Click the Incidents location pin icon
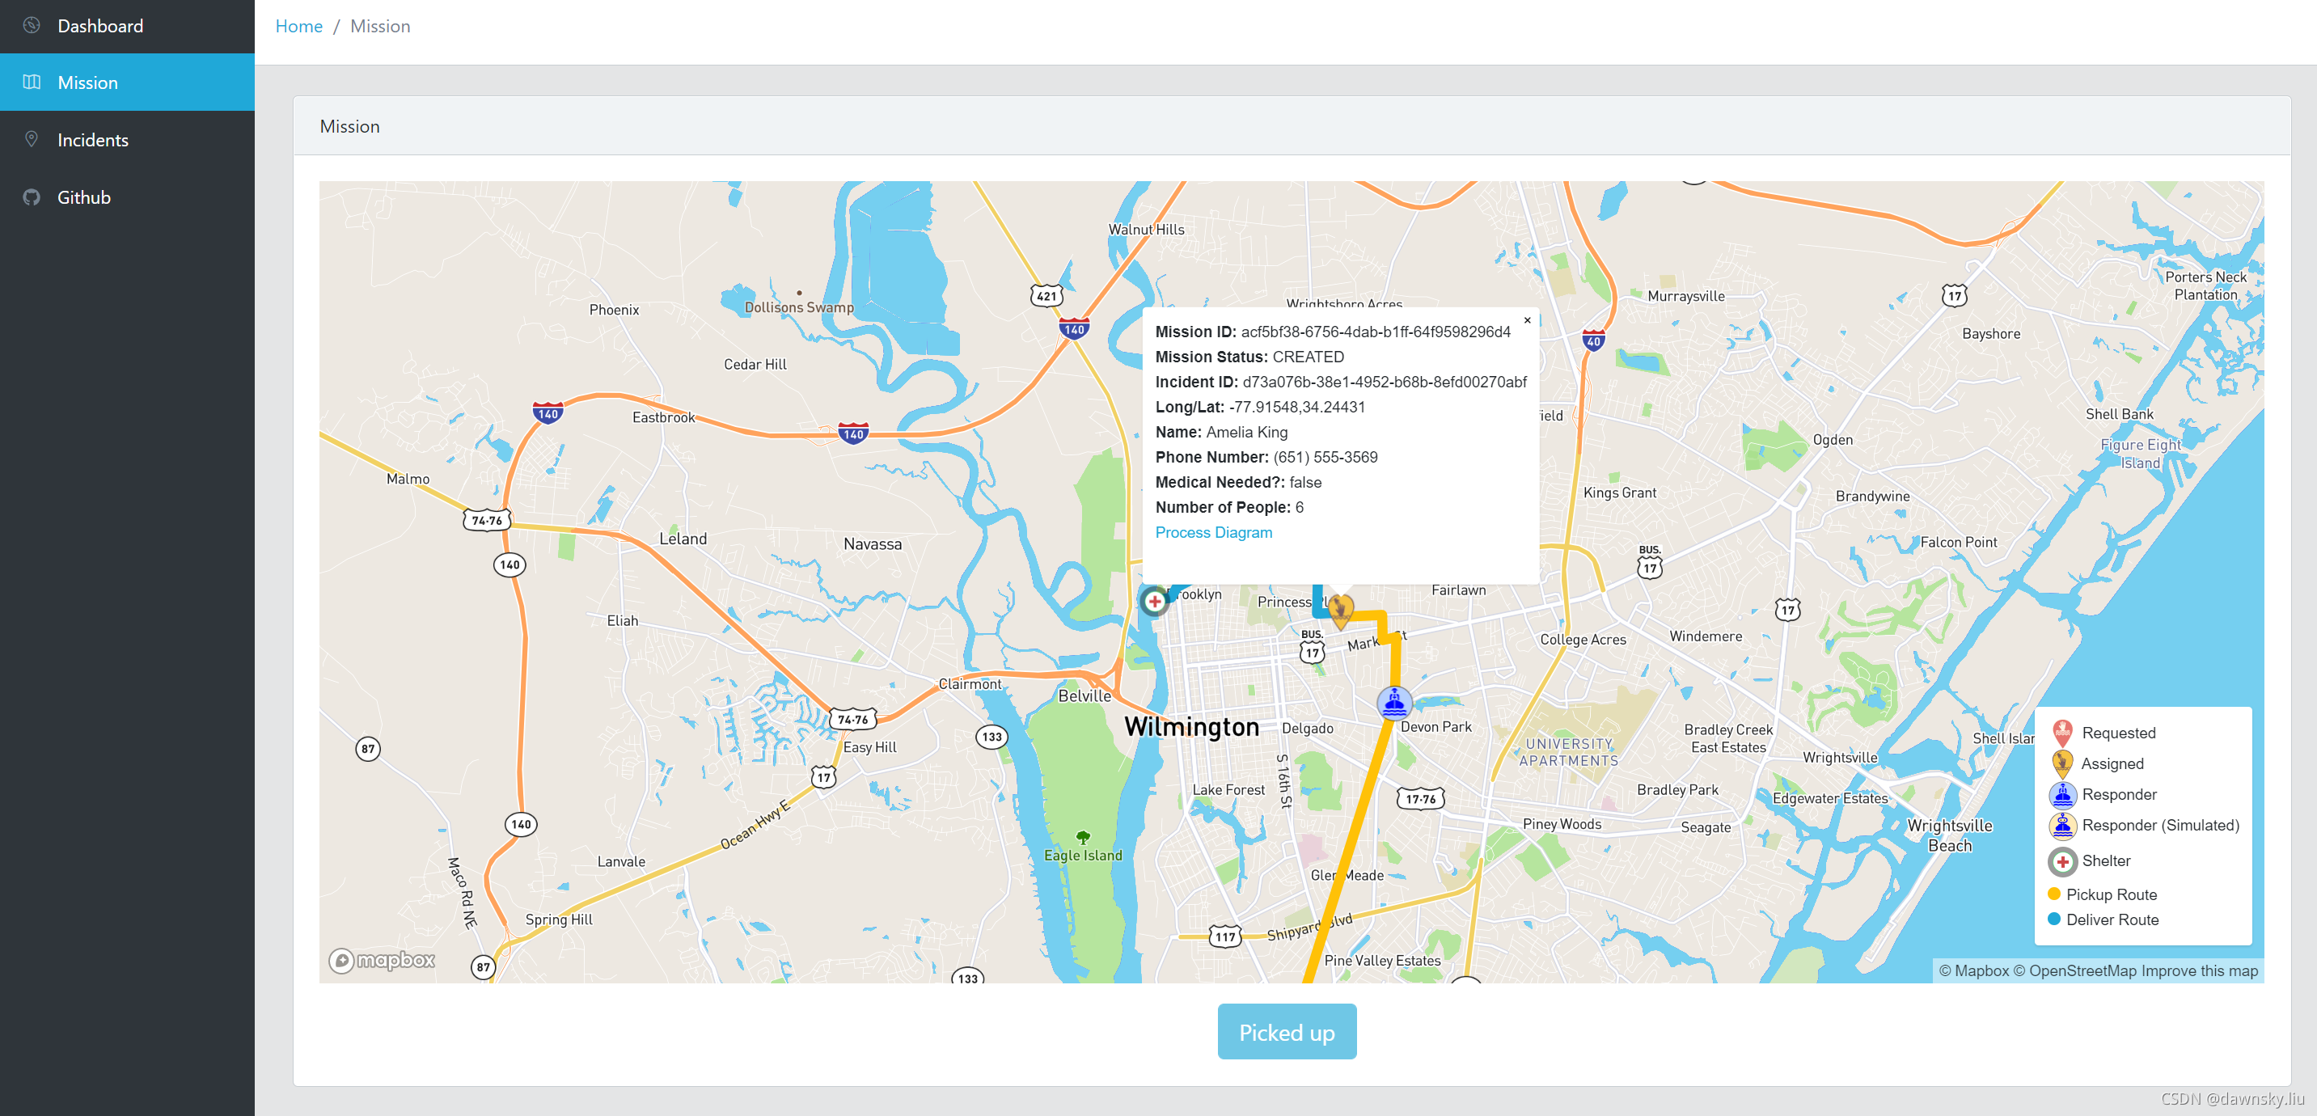The width and height of the screenshot is (2317, 1116). pos(32,139)
